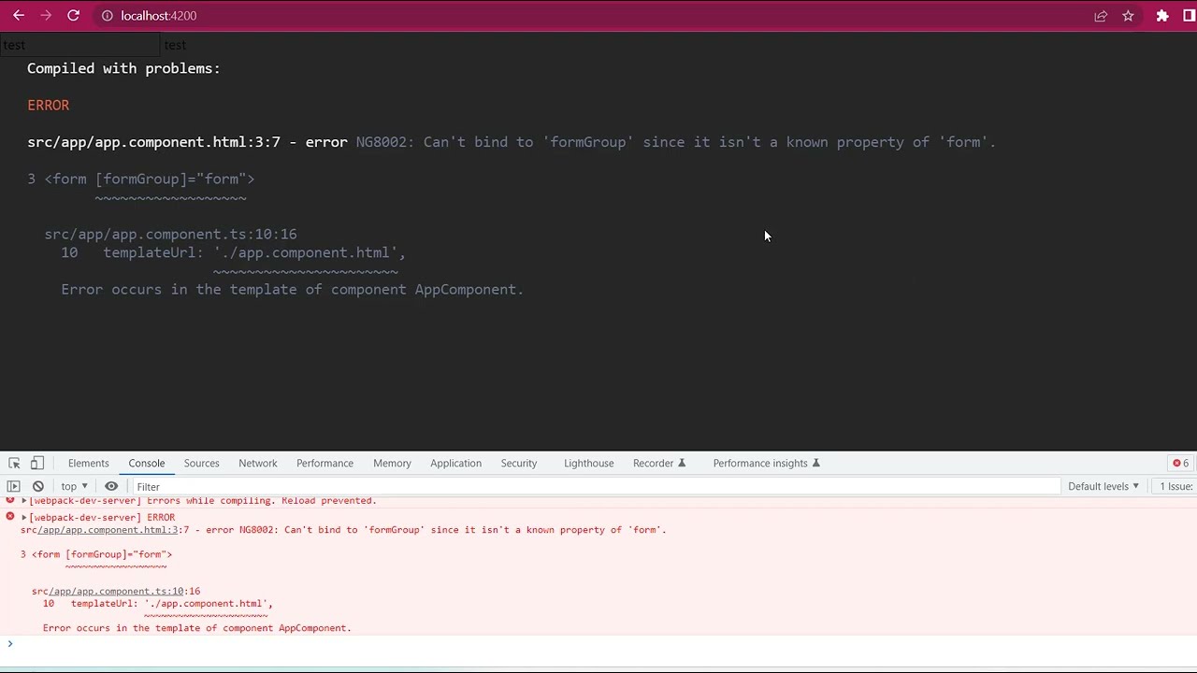The height and width of the screenshot is (673, 1197).
Task: Open the Performance insights tab
Action: pyautogui.click(x=766, y=464)
